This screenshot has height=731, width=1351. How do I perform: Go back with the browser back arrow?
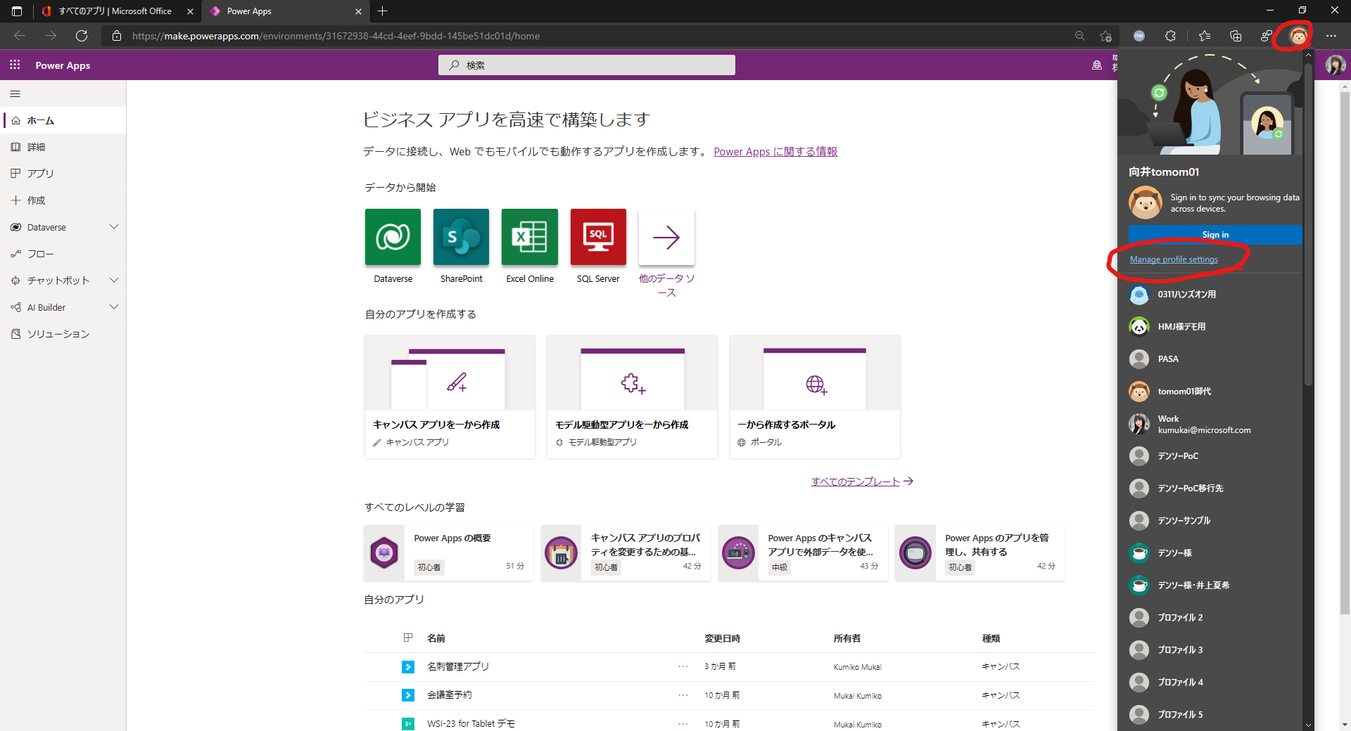click(20, 36)
